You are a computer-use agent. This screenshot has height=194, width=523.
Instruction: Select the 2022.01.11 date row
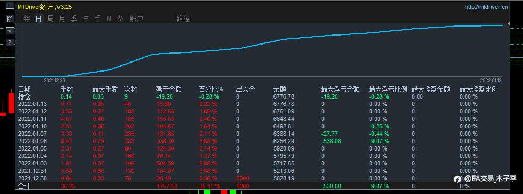(x=32, y=119)
